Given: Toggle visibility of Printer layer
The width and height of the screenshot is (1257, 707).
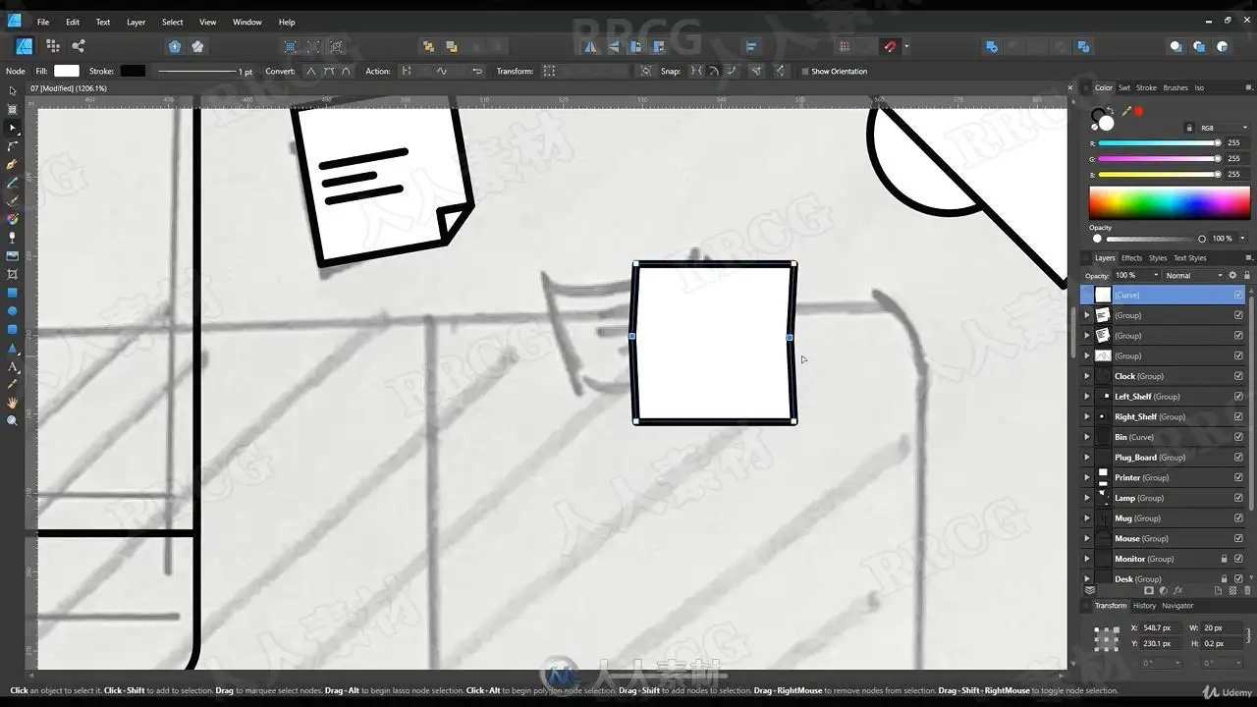Looking at the screenshot, I should 1238,477.
